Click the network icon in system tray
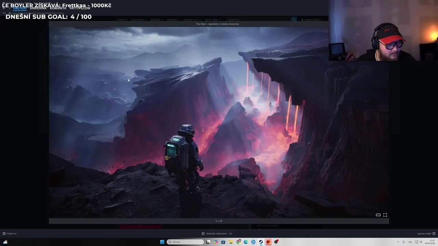The height and width of the screenshot is (246, 438). [416, 242]
